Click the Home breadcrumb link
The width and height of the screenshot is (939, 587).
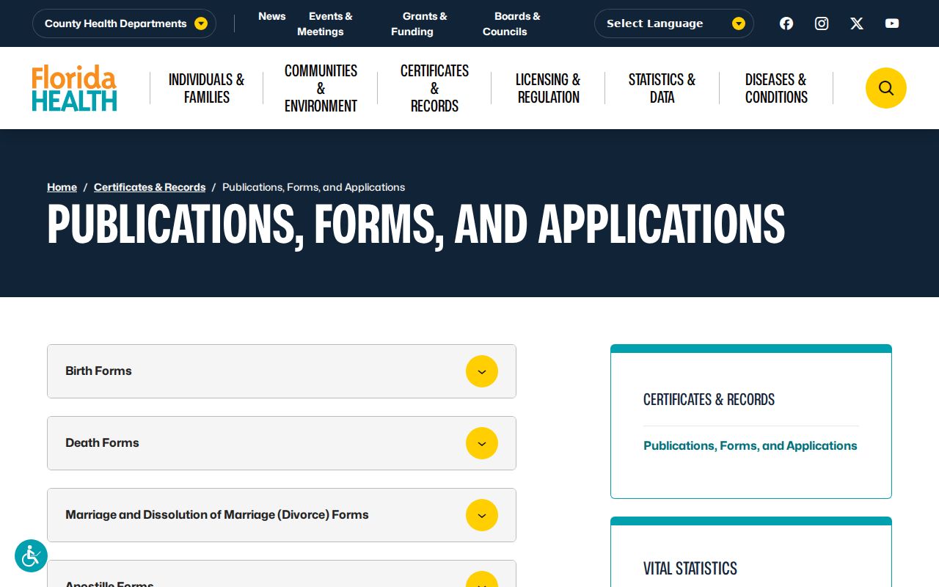click(62, 187)
